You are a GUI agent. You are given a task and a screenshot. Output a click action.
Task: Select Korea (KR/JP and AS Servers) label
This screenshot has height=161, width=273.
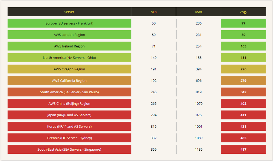click(x=69, y=126)
